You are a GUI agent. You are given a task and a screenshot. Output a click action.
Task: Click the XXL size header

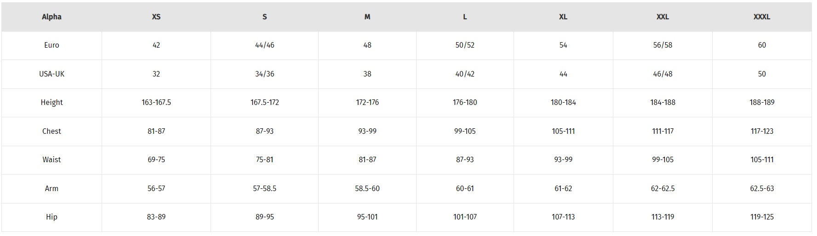click(x=663, y=17)
